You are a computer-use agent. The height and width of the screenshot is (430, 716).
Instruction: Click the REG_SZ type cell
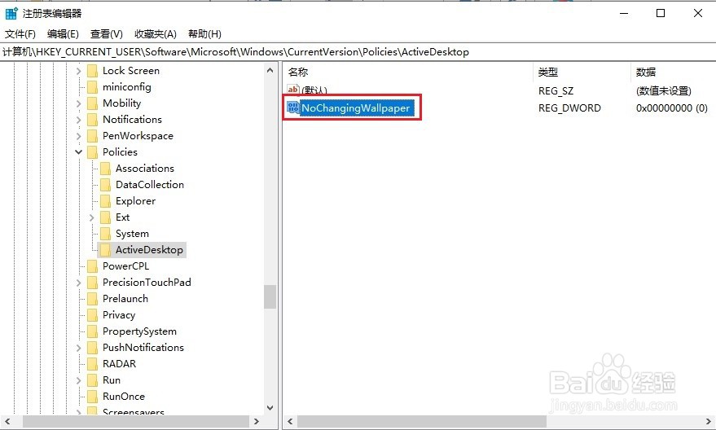coord(556,91)
